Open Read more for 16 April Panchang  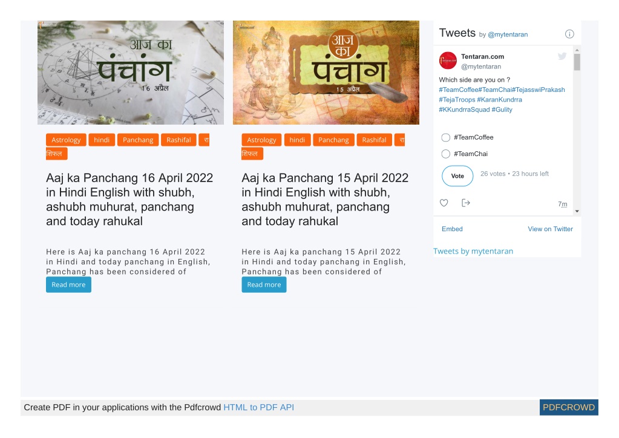click(69, 284)
